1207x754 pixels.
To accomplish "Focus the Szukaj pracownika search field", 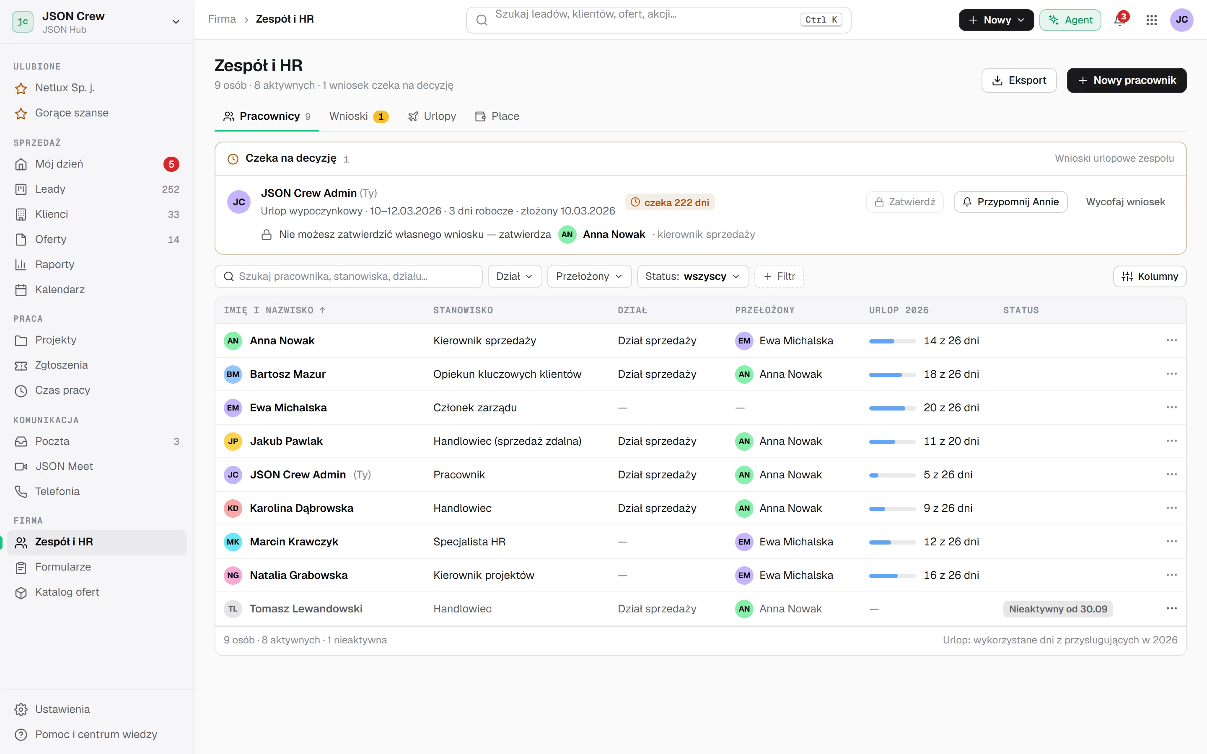I will coord(348,276).
